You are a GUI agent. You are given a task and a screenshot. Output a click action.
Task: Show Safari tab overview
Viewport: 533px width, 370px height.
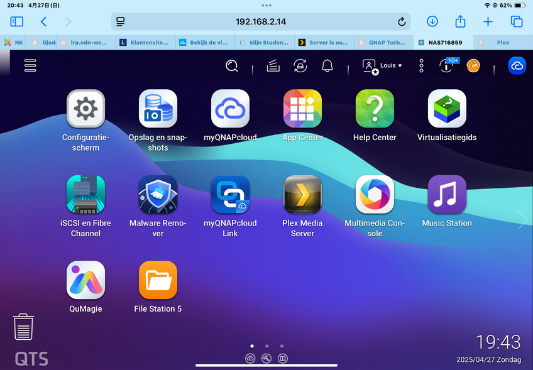[517, 21]
